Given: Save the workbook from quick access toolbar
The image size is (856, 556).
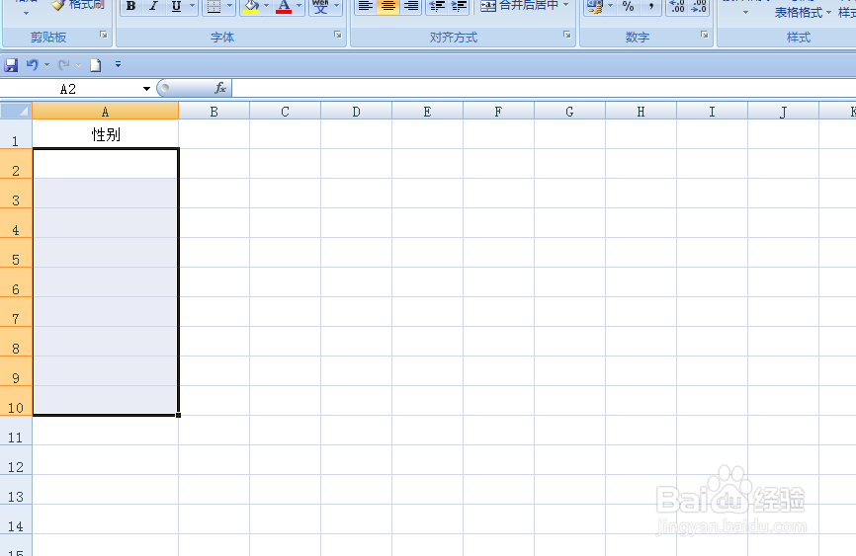Looking at the screenshot, I should point(11,65).
